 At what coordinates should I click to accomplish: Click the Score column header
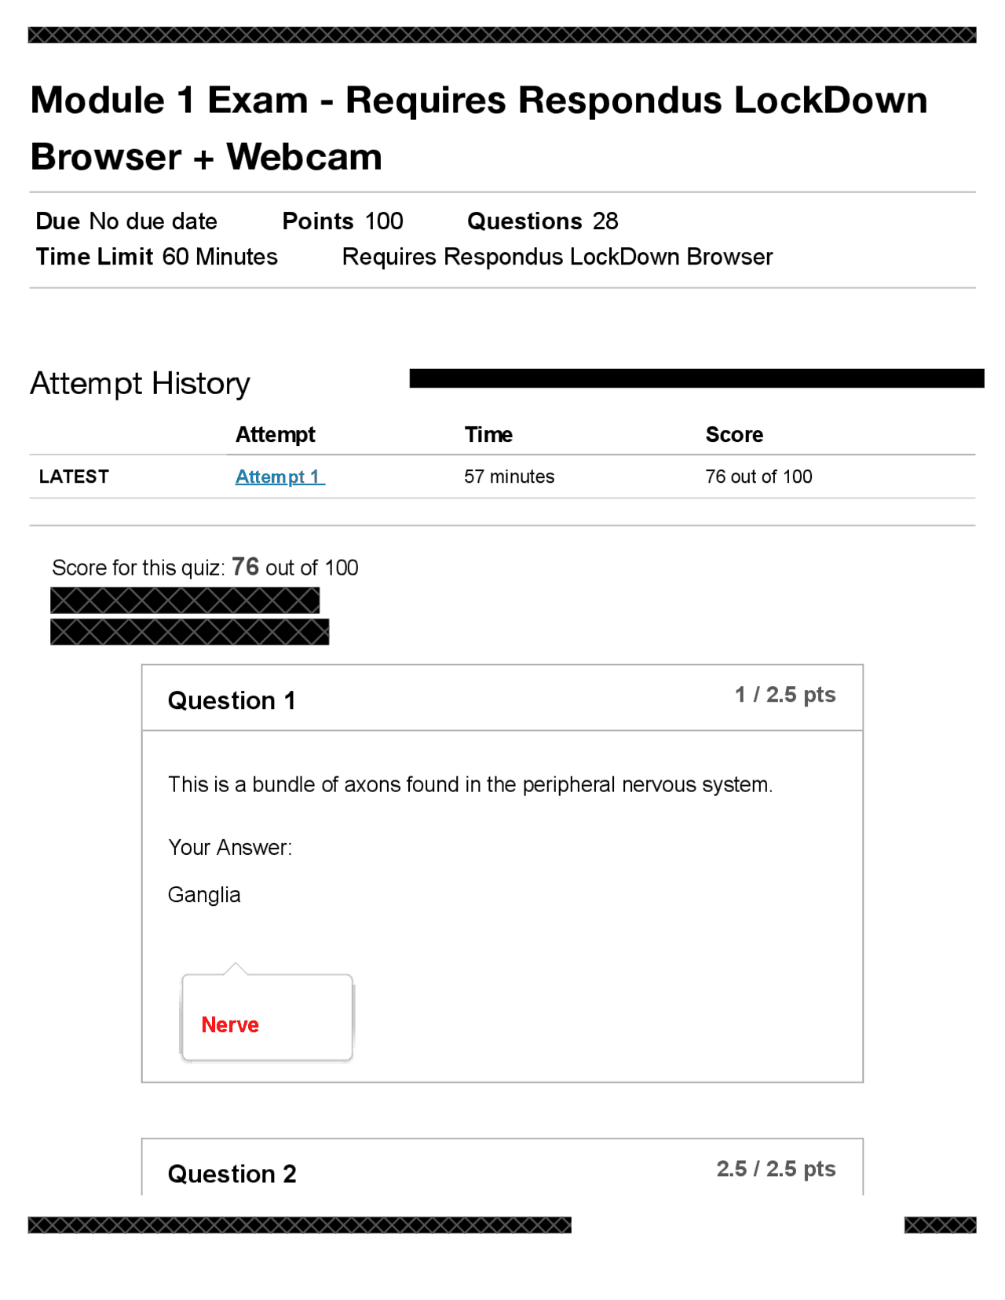(x=733, y=434)
